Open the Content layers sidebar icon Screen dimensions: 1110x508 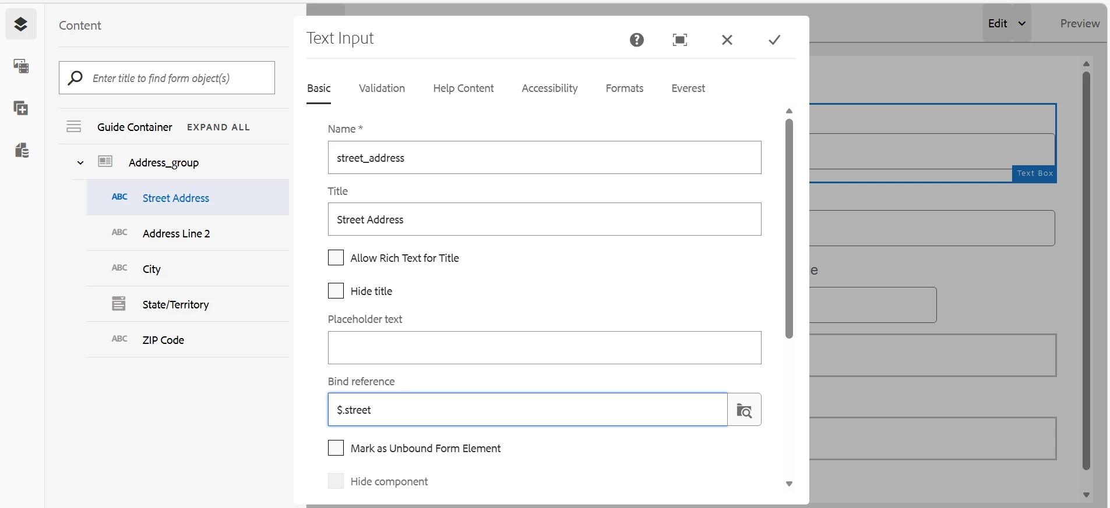(21, 24)
